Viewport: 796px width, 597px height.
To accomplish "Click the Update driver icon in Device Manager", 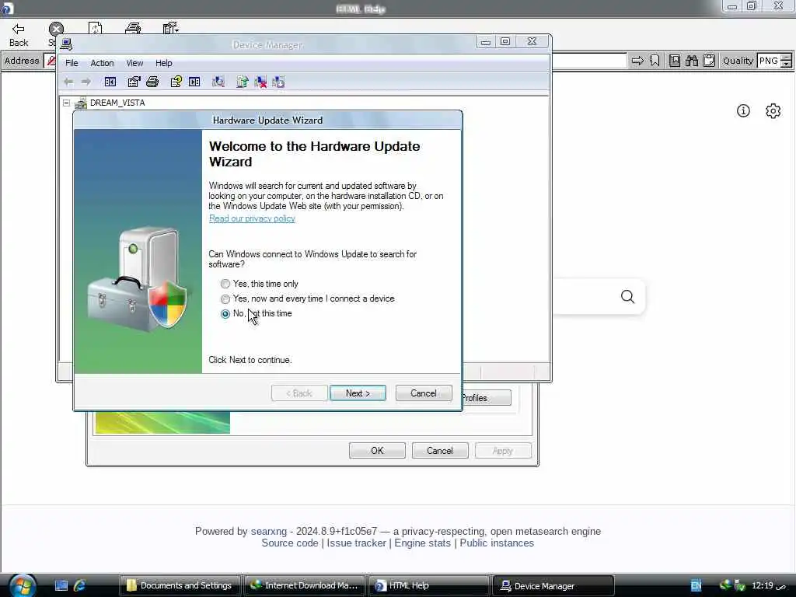I will coord(243,82).
